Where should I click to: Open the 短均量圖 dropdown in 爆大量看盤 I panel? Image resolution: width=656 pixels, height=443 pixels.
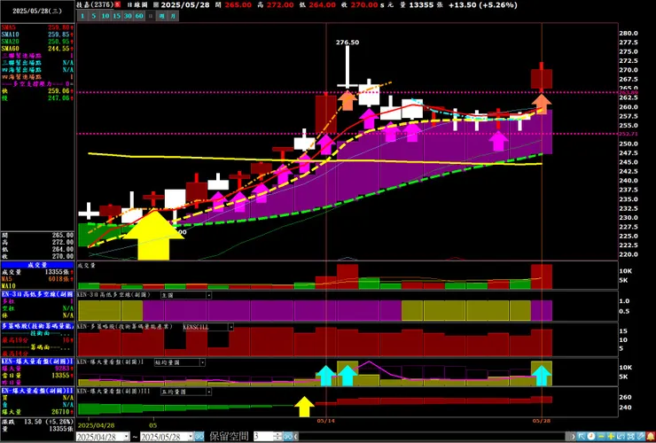coord(202,362)
